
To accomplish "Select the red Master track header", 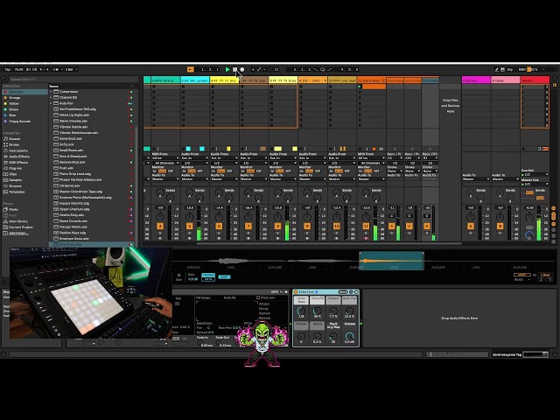I will click(535, 80).
